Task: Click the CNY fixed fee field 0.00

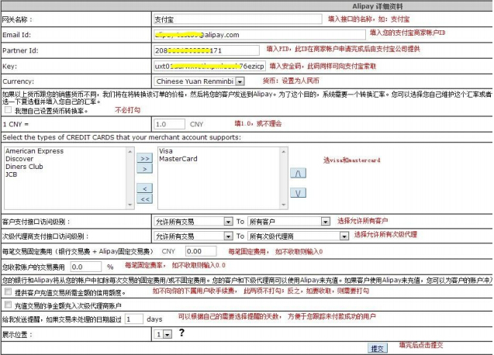Action: coord(201,251)
